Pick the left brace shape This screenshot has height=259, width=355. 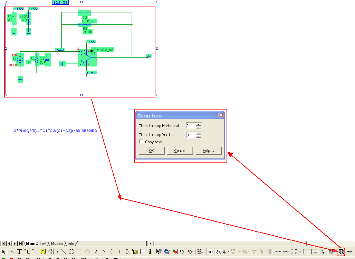pos(111,251)
